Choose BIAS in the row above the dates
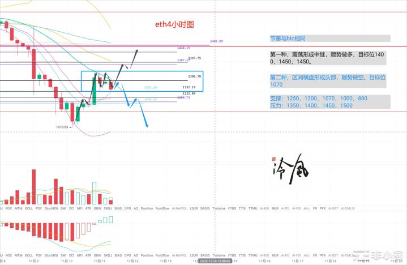Viewport: 407px width, 265px height. coord(118,255)
